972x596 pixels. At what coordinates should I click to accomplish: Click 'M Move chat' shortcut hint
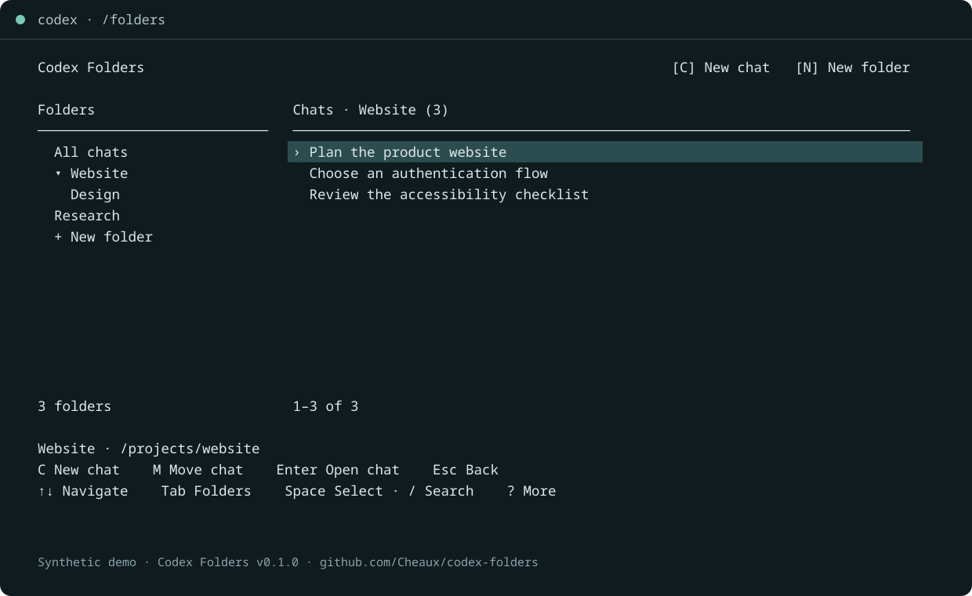point(198,470)
